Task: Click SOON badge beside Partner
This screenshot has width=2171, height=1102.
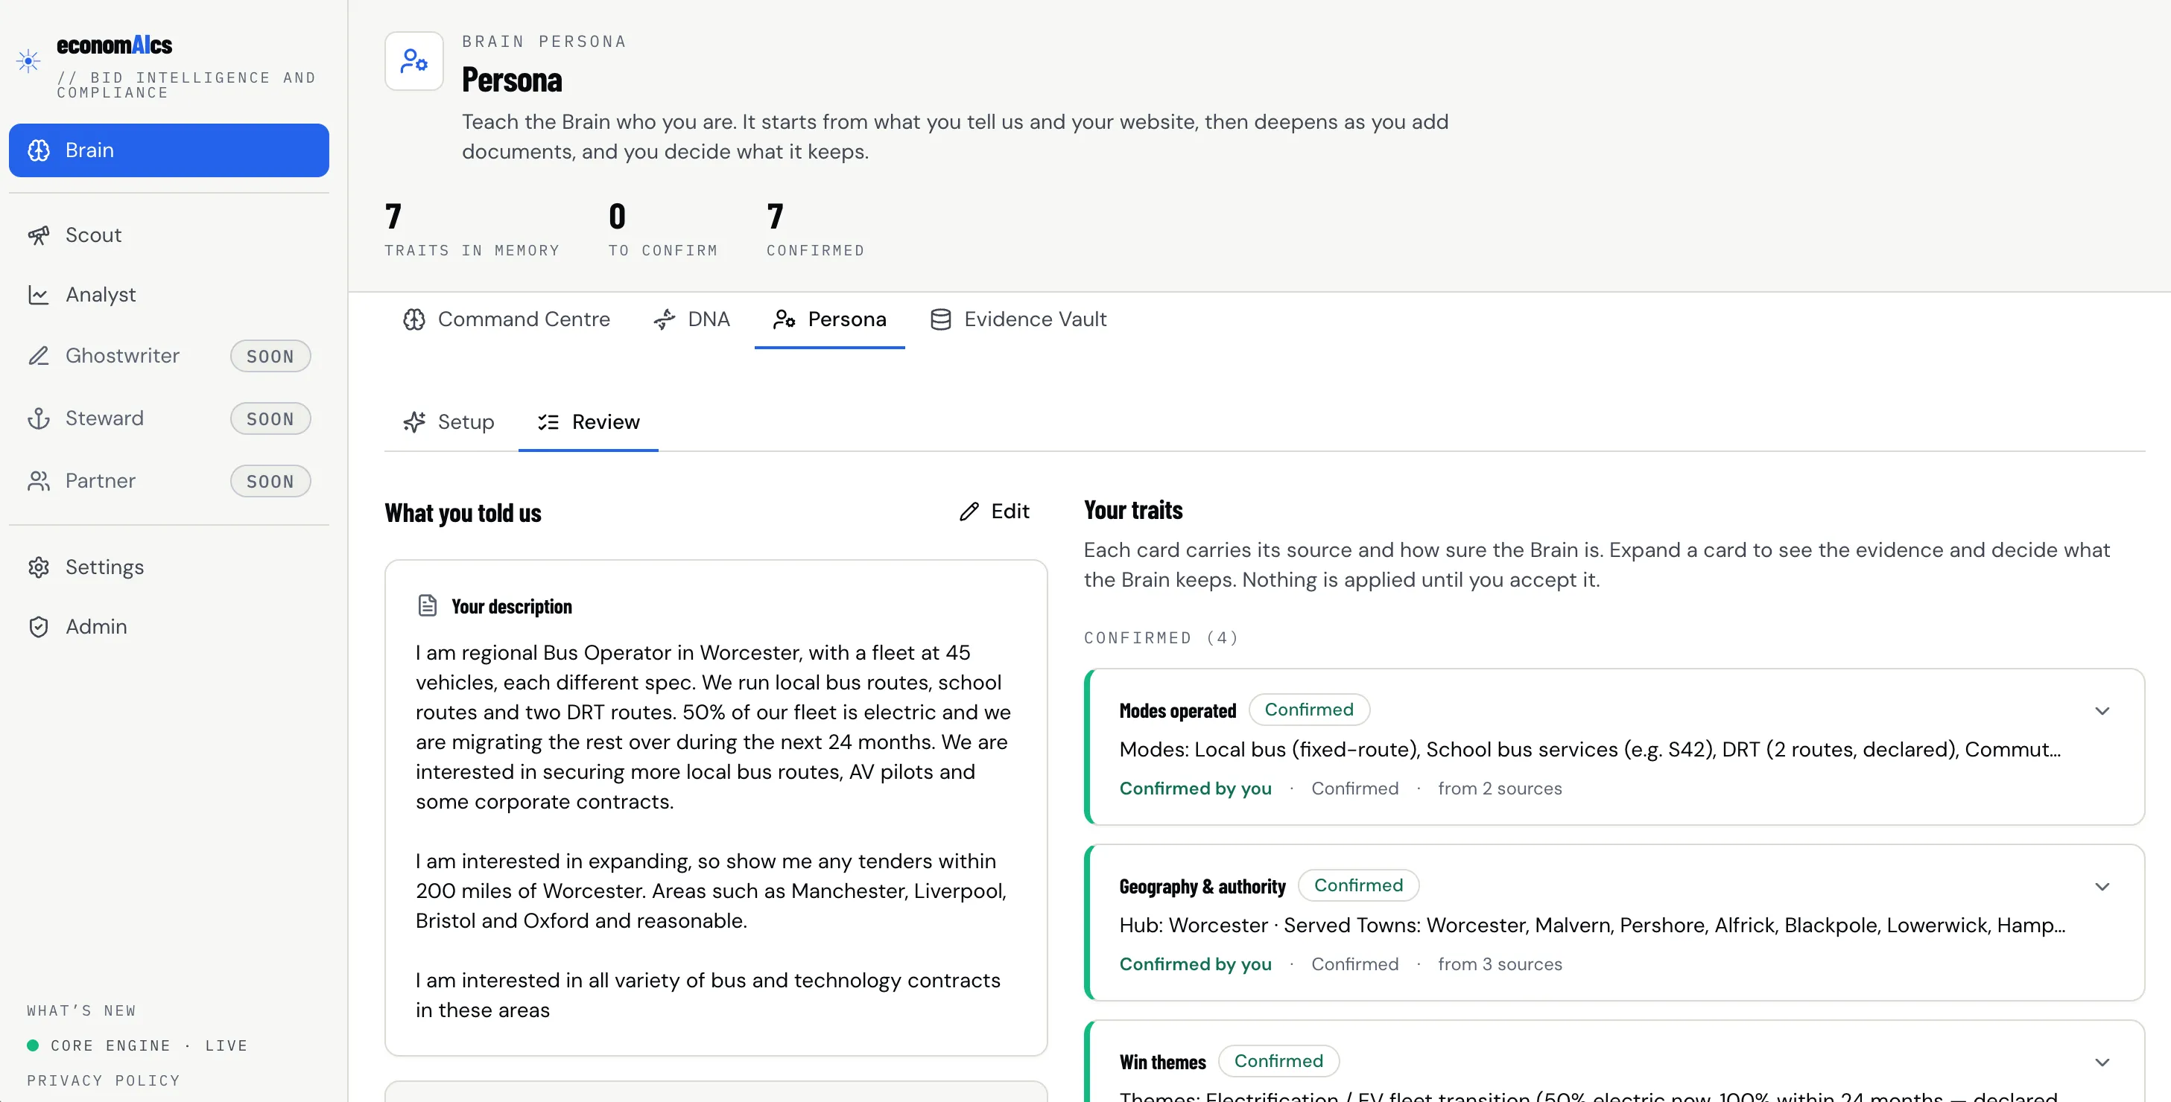Action: point(270,481)
